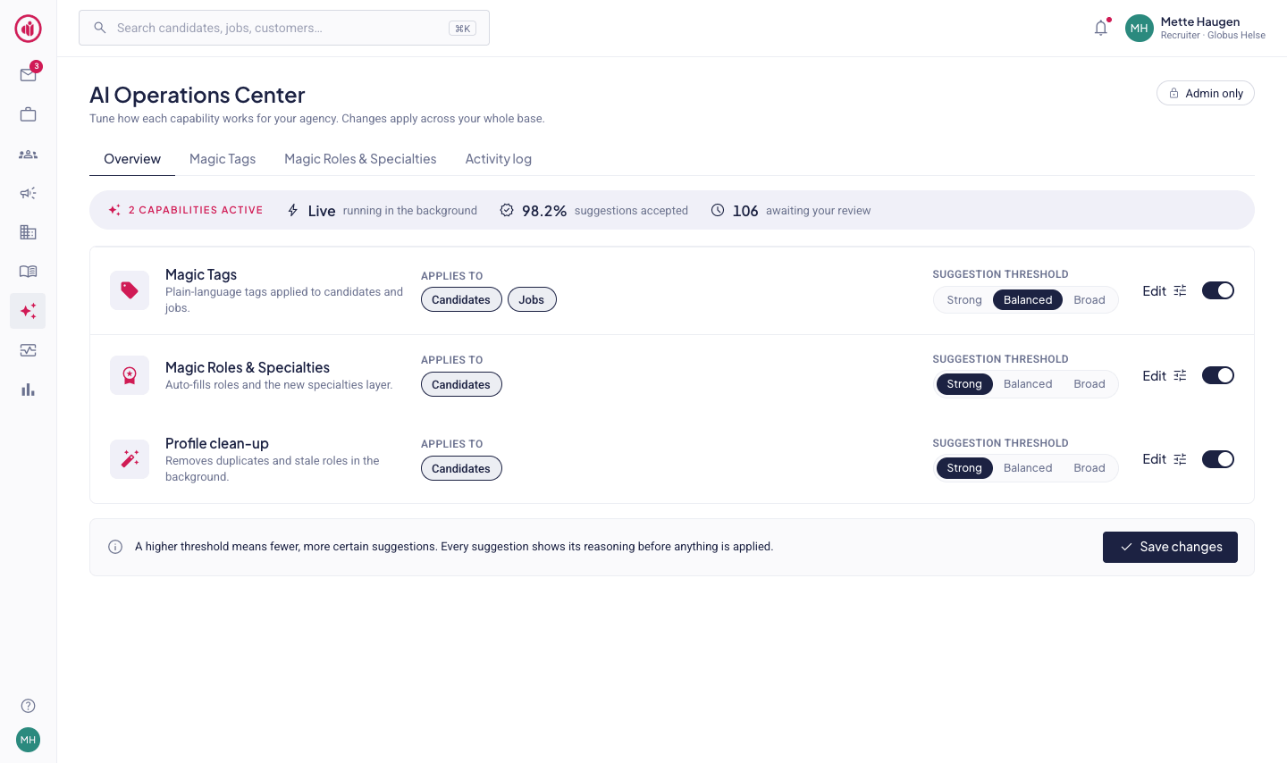Focus the search candidates, jobs, customers field
This screenshot has height=763, width=1287.
[x=284, y=28]
